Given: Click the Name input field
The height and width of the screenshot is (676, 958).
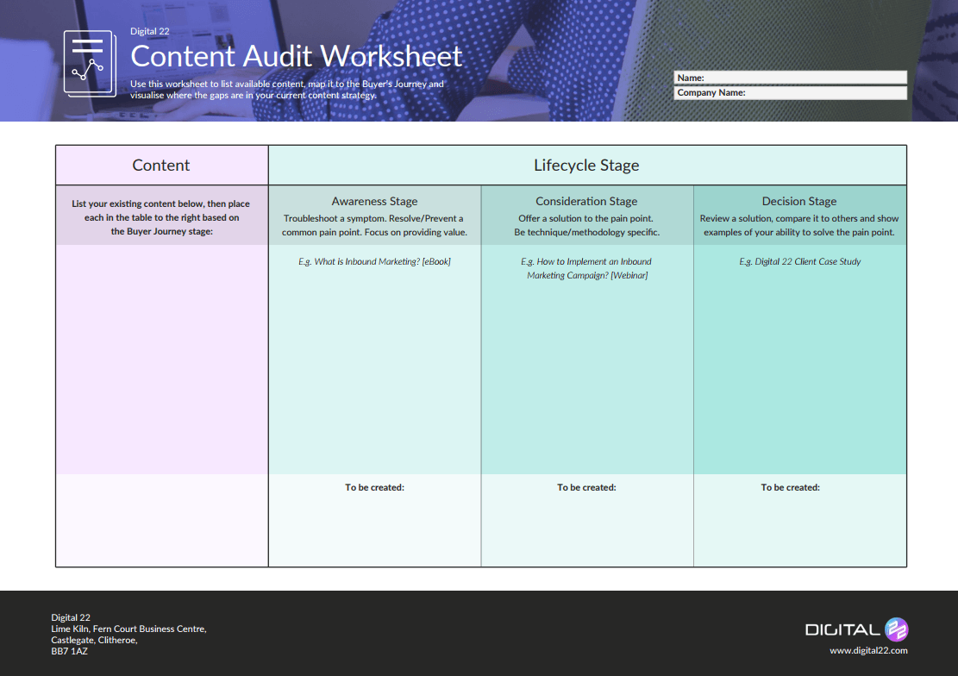Looking at the screenshot, I should point(790,77).
